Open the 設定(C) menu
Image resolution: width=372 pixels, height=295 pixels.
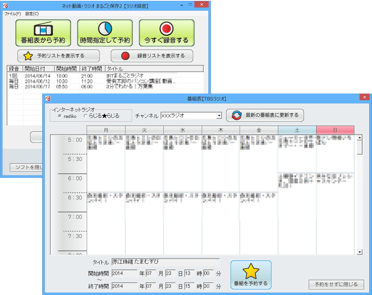(x=32, y=13)
